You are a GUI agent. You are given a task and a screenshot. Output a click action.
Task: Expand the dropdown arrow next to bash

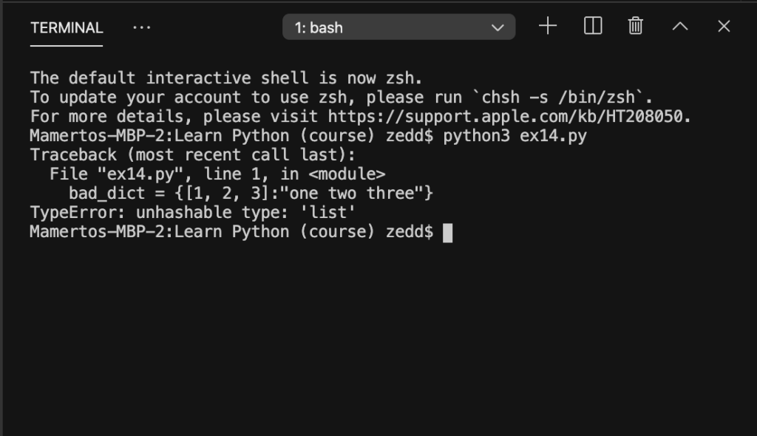click(498, 28)
